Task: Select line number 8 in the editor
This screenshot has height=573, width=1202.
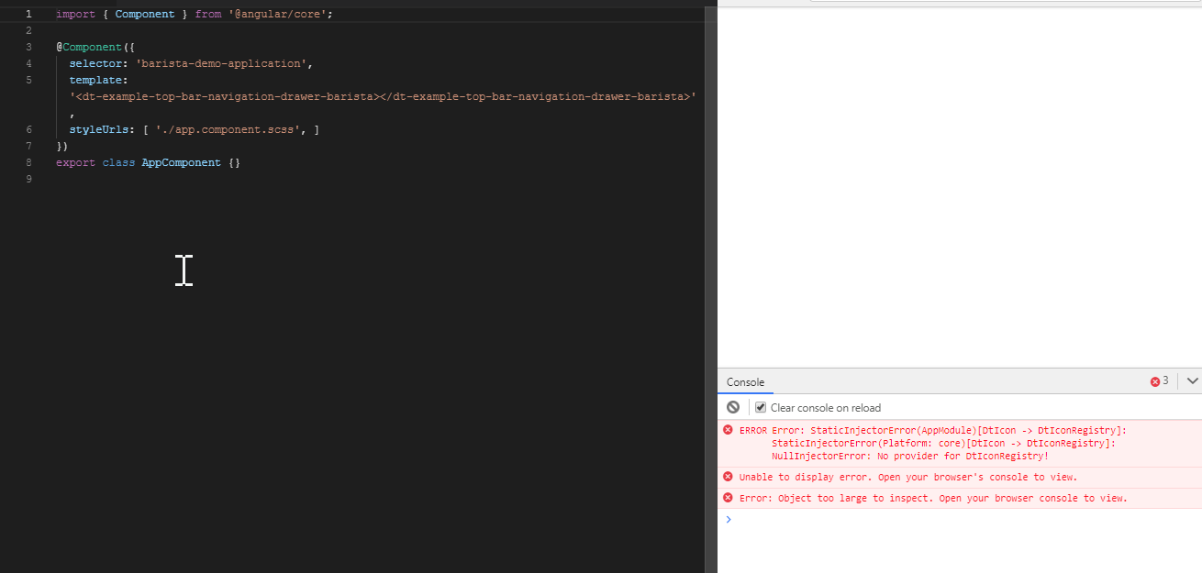Action: point(28,162)
